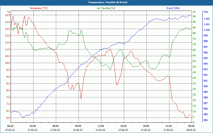213x133 pixels.
Task: Click the "06:00" time axis label
Action: point(55,126)
